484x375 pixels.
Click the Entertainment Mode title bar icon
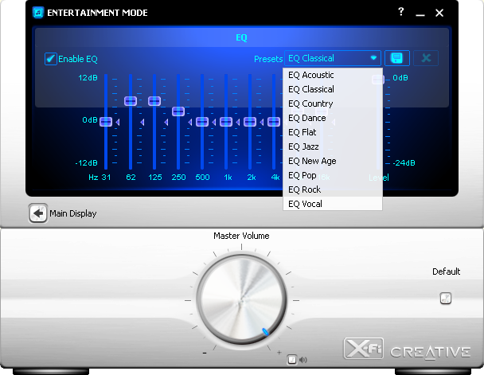click(37, 13)
